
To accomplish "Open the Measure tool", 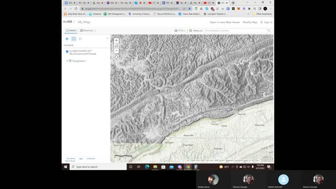I will tap(196, 30).
